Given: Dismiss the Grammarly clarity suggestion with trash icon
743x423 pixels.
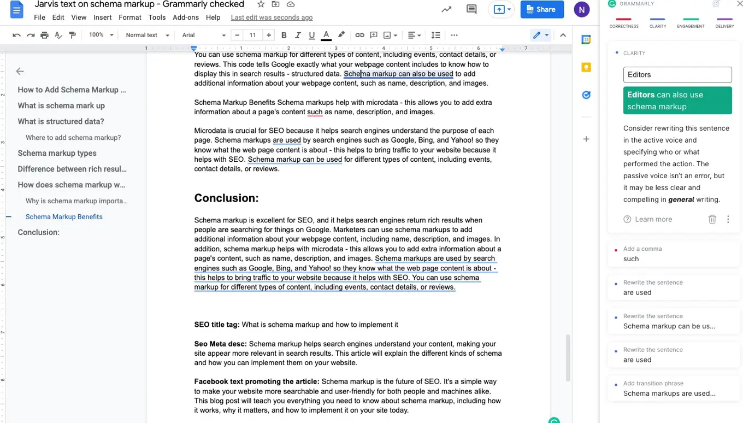Looking at the screenshot, I should click(712, 219).
